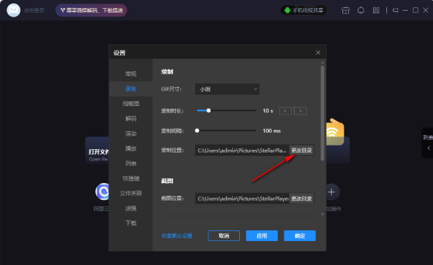Select the 录制 settings tab

click(x=131, y=89)
